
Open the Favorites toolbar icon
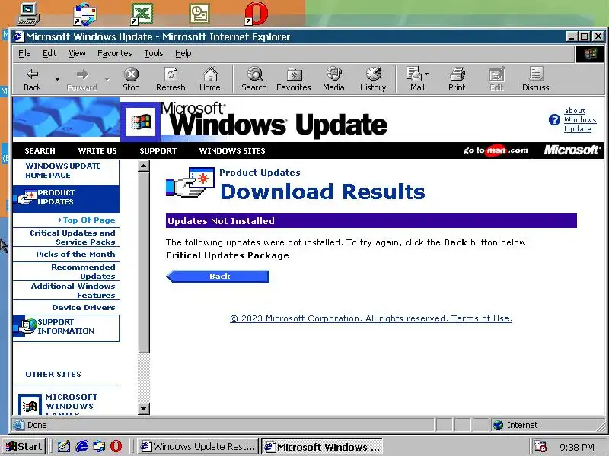point(294,74)
